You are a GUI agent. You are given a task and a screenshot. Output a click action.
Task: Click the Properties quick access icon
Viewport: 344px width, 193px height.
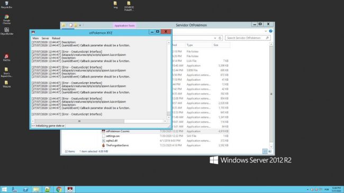[70, 25]
